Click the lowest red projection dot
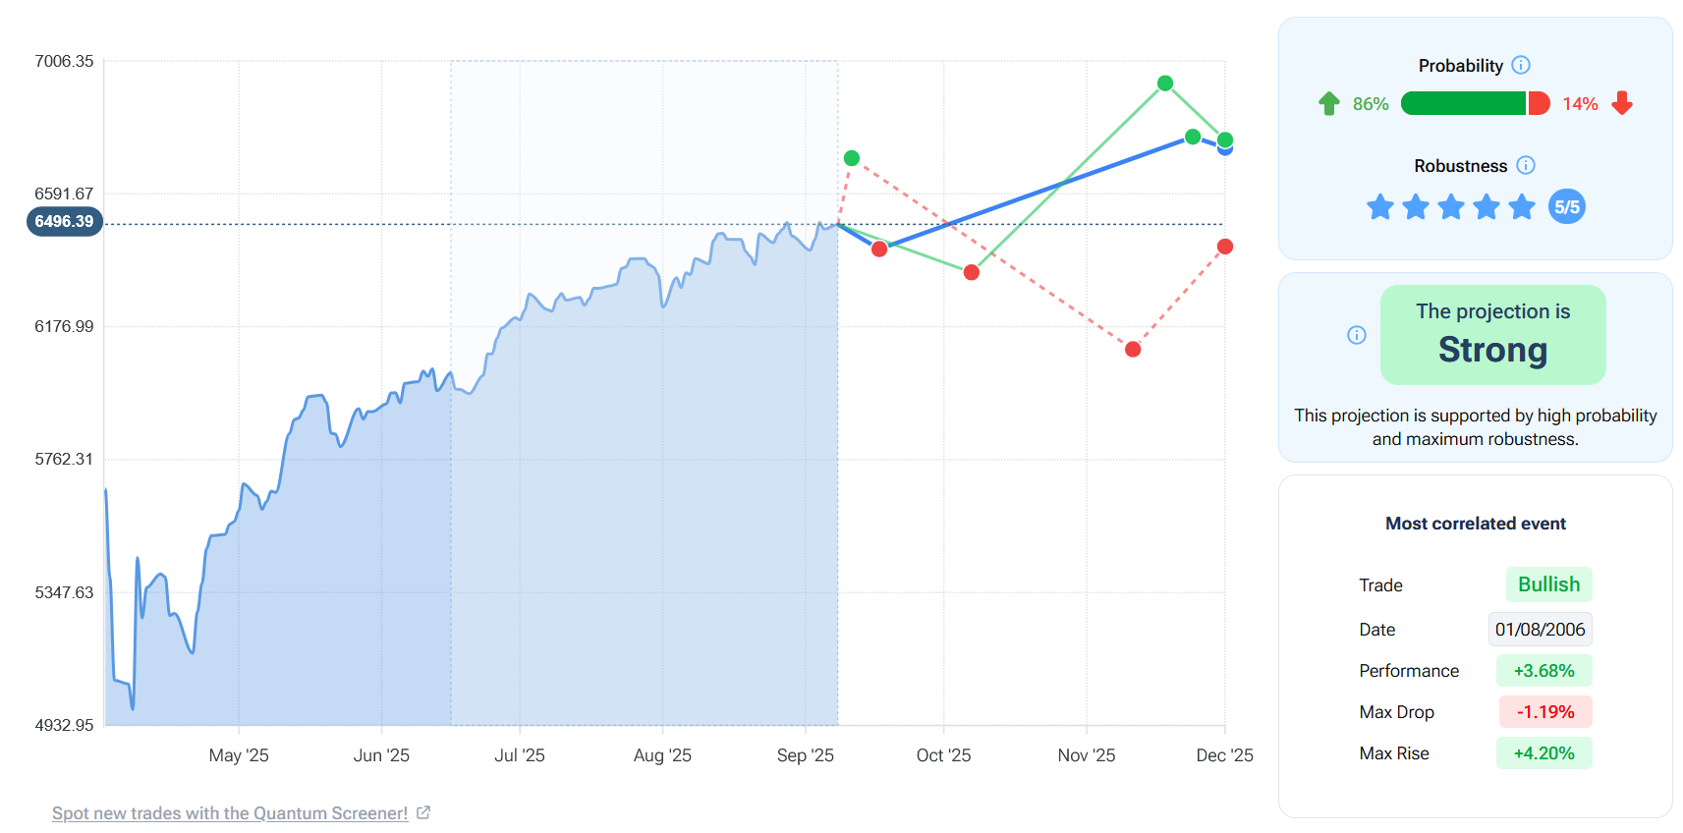 point(1132,349)
